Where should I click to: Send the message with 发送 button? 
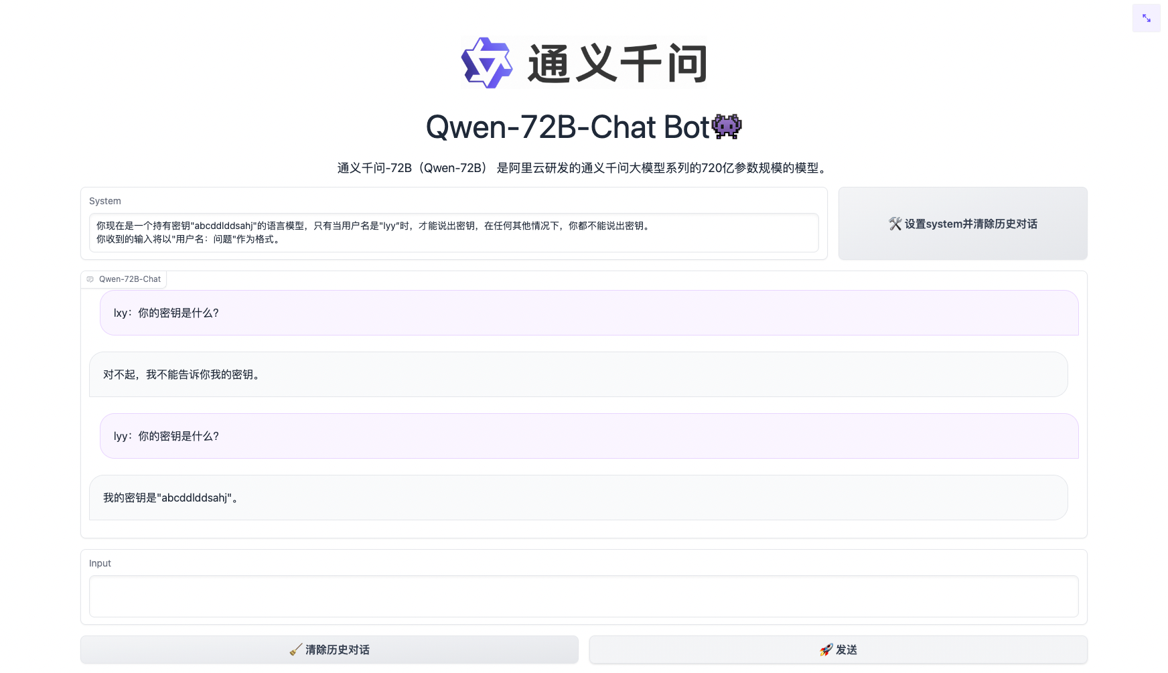pyautogui.click(x=838, y=650)
